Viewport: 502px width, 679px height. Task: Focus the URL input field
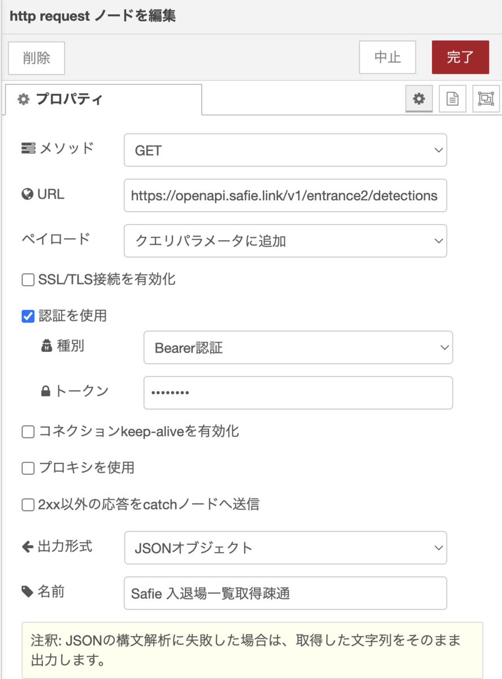(x=285, y=195)
